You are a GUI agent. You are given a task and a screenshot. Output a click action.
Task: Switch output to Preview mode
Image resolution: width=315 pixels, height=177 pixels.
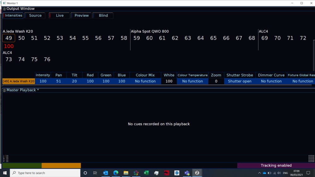[81, 15]
